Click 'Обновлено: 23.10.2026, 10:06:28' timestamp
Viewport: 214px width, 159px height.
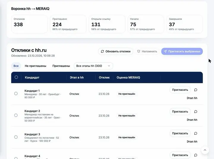click(33, 56)
